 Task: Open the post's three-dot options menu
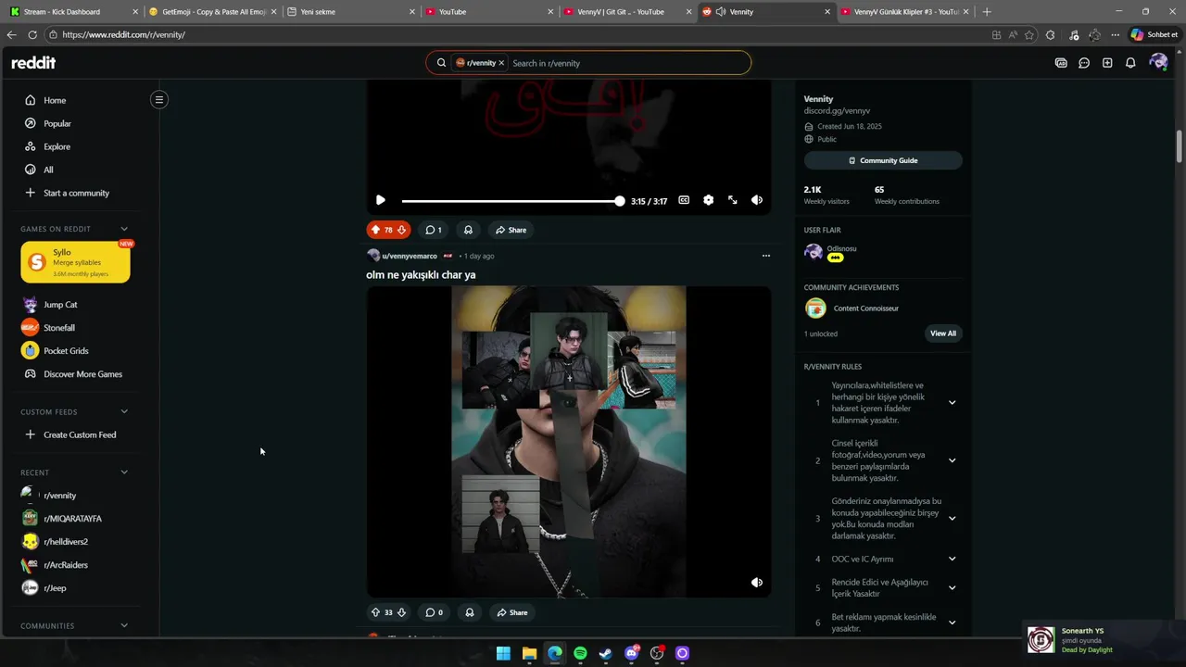coord(765,256)
